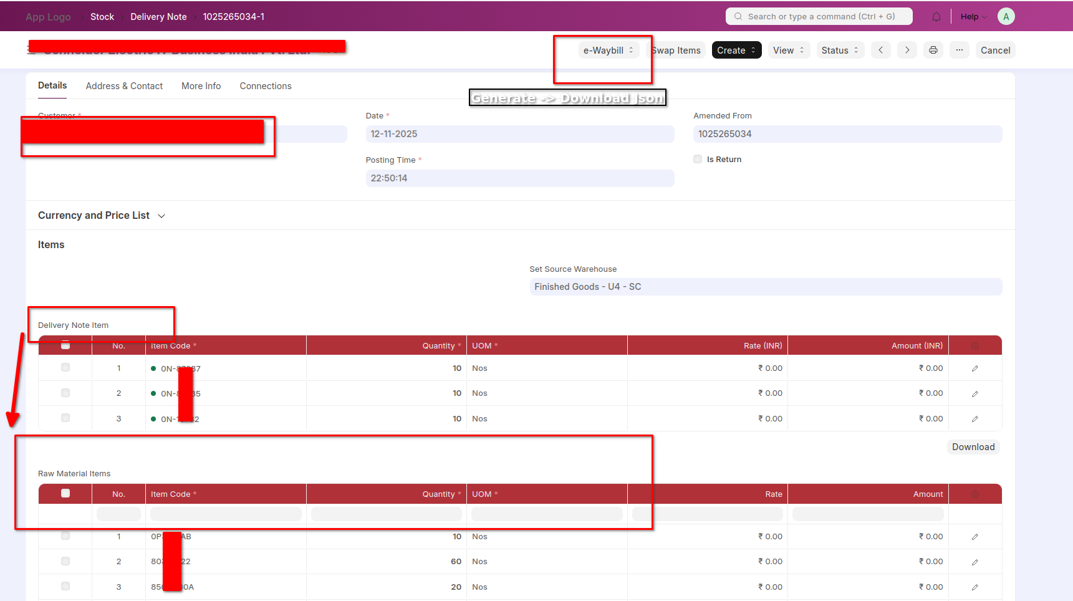1073x601 pixels.
Task: Switch to the Address & Contact tab
Action: click(x=124, y=86)
